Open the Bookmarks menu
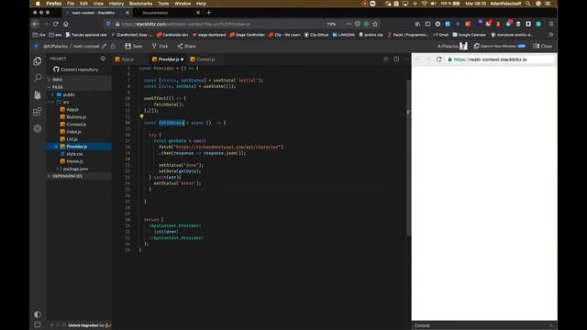This screenshot has height=330, width=587. (140, 4)
